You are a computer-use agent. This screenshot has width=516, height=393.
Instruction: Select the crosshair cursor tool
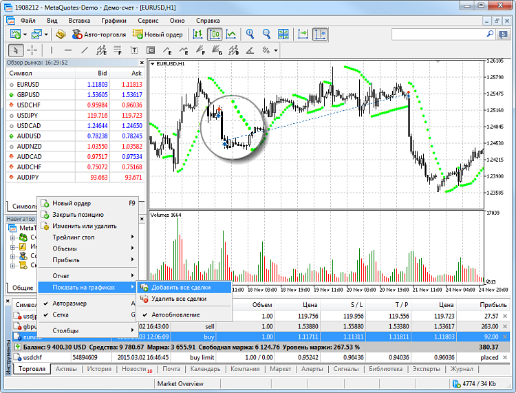[x=32, y=50]
